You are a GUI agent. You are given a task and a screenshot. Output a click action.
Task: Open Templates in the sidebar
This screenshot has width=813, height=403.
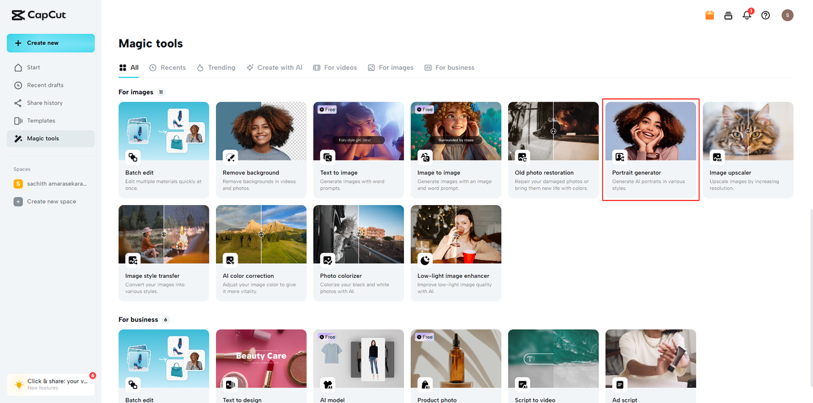(51, 121)
